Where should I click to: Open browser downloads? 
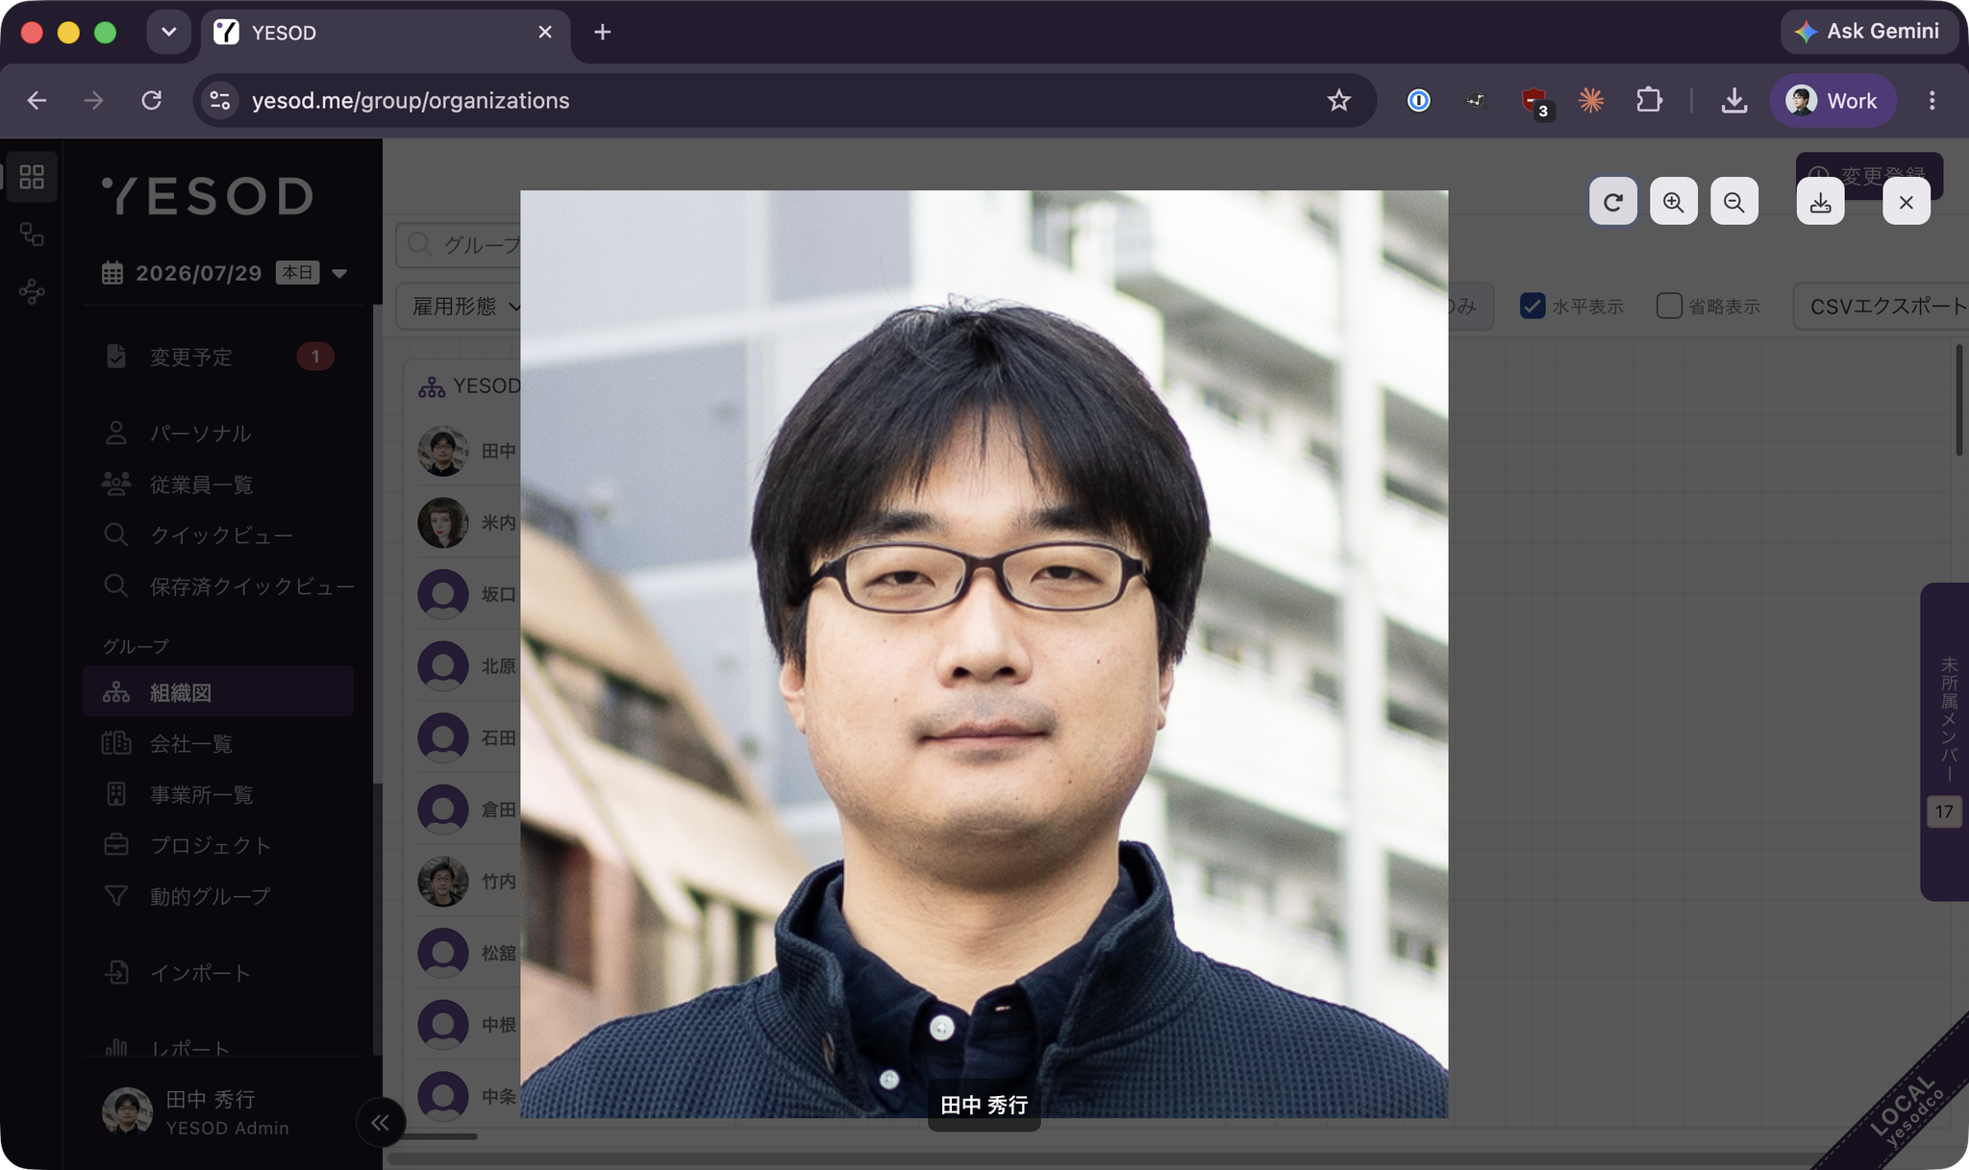pos(1734,100)
